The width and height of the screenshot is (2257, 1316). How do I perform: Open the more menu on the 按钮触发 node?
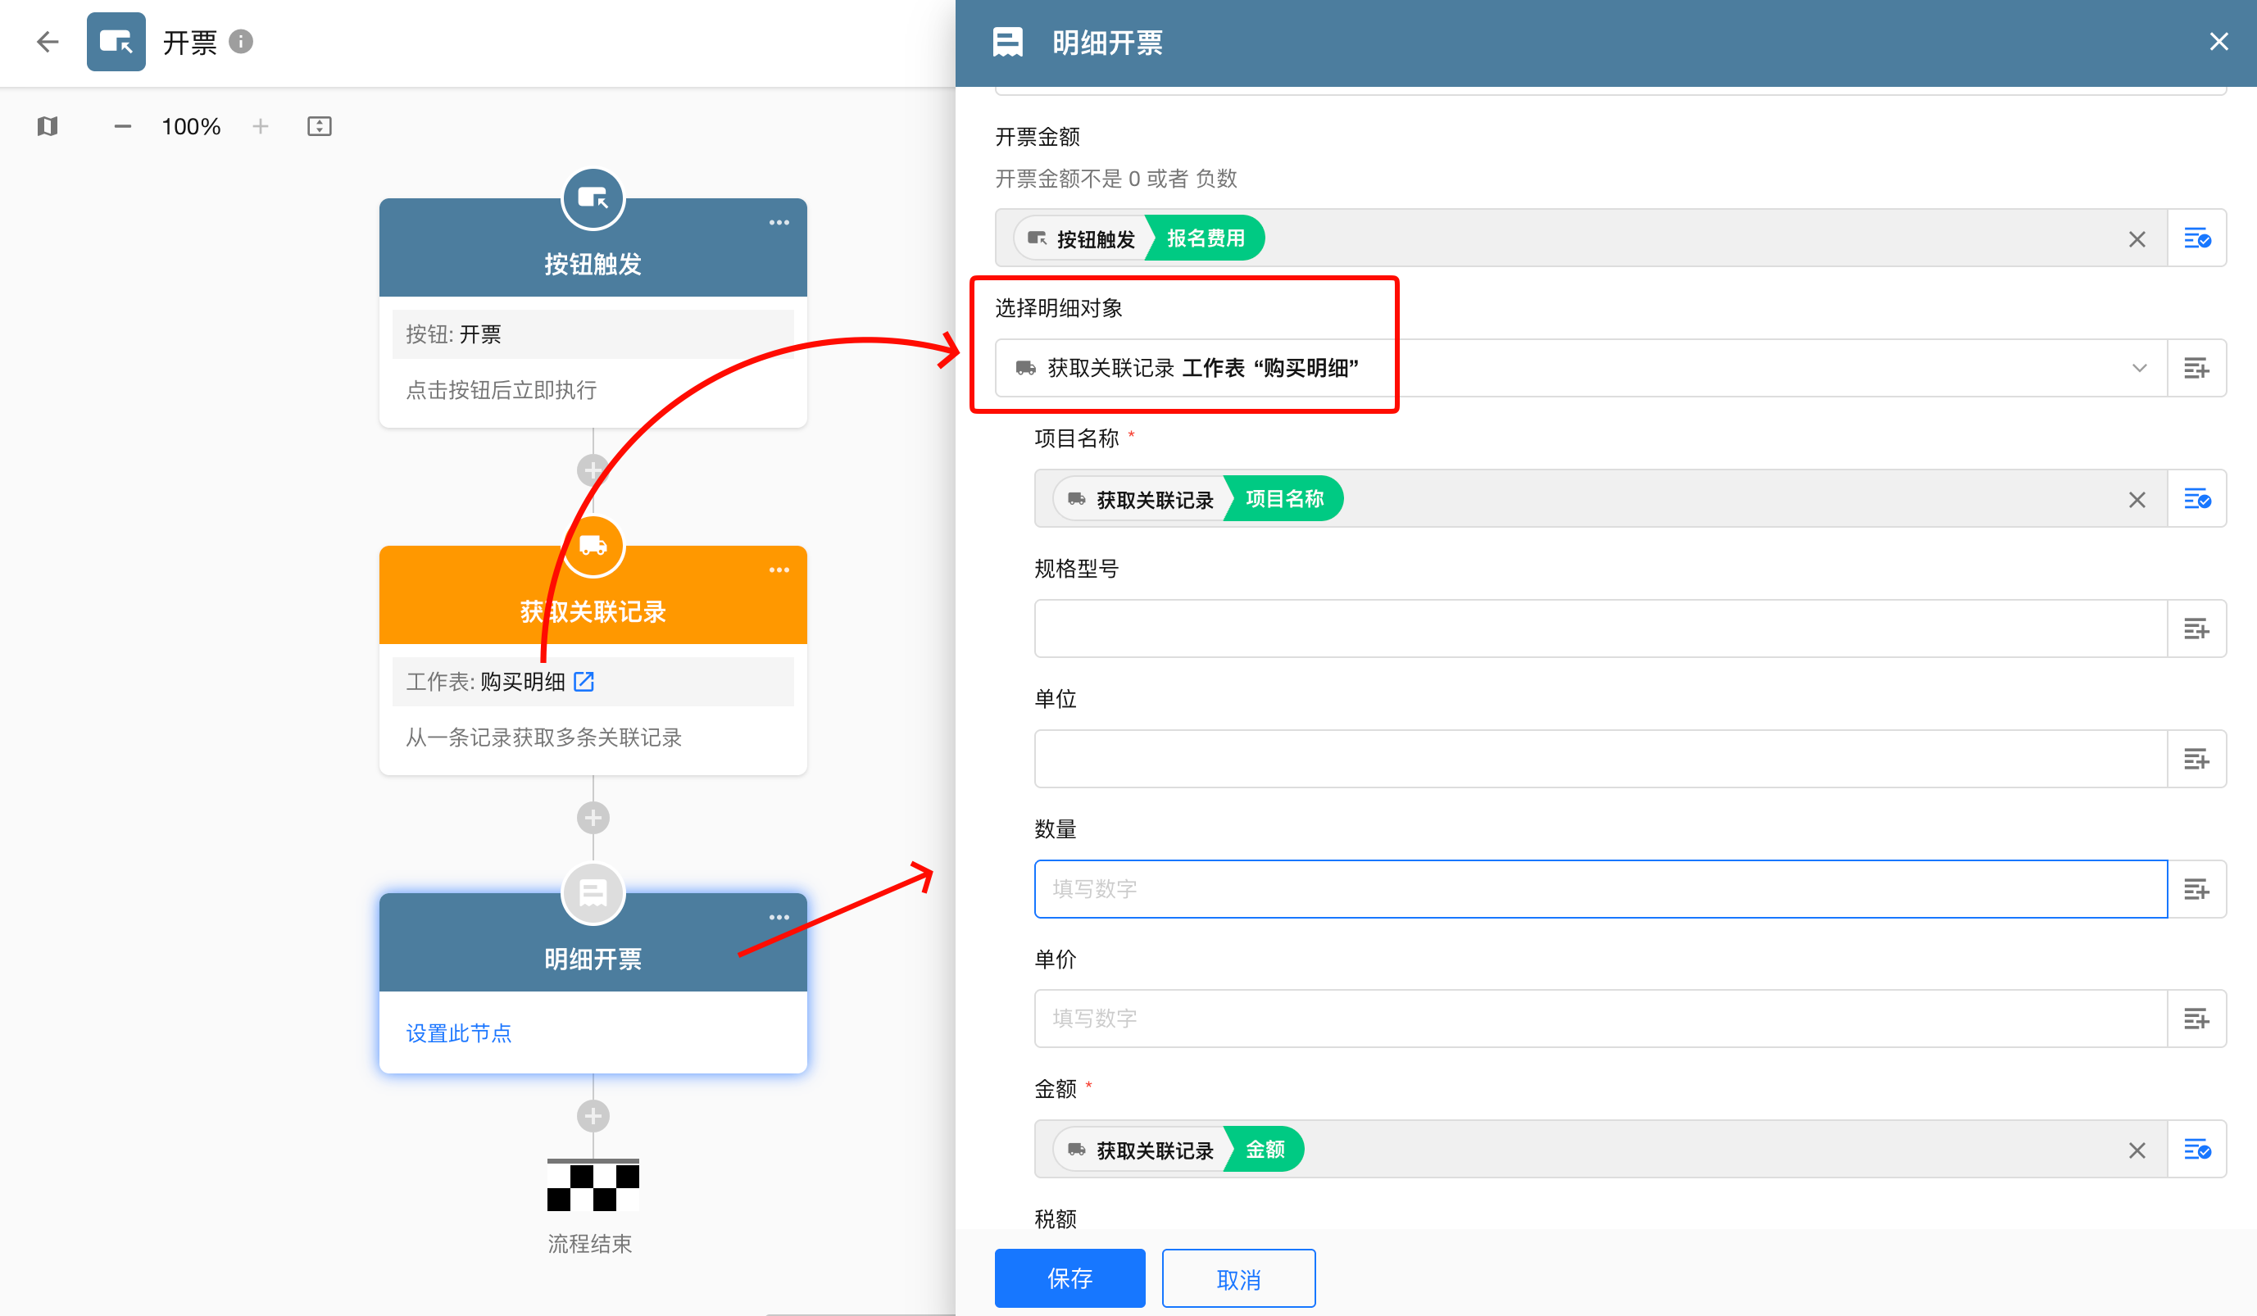point(779,223)
